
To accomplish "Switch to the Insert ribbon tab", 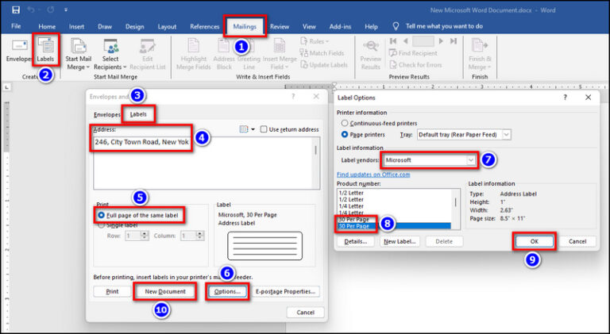I will coord(76,26).
